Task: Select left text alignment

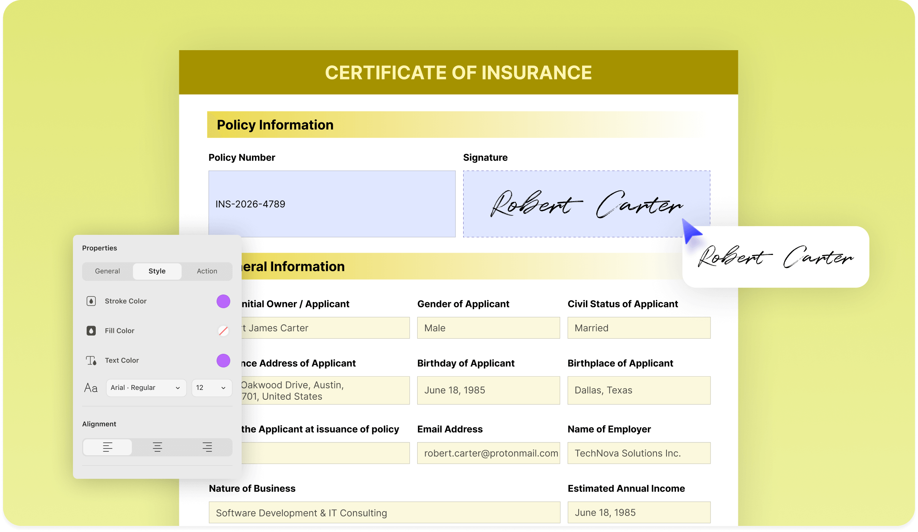Action: click(x=108, y=447)
